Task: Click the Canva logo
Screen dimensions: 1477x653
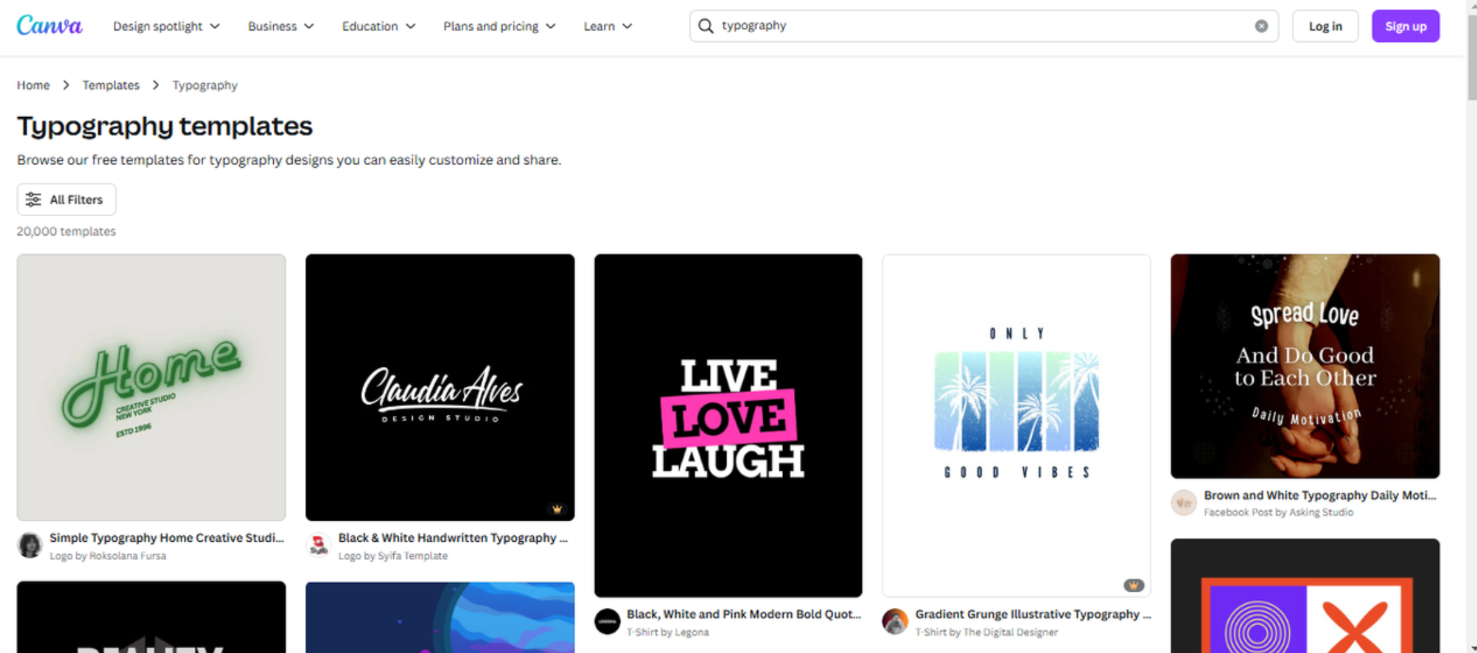Action: coord(49,26)
